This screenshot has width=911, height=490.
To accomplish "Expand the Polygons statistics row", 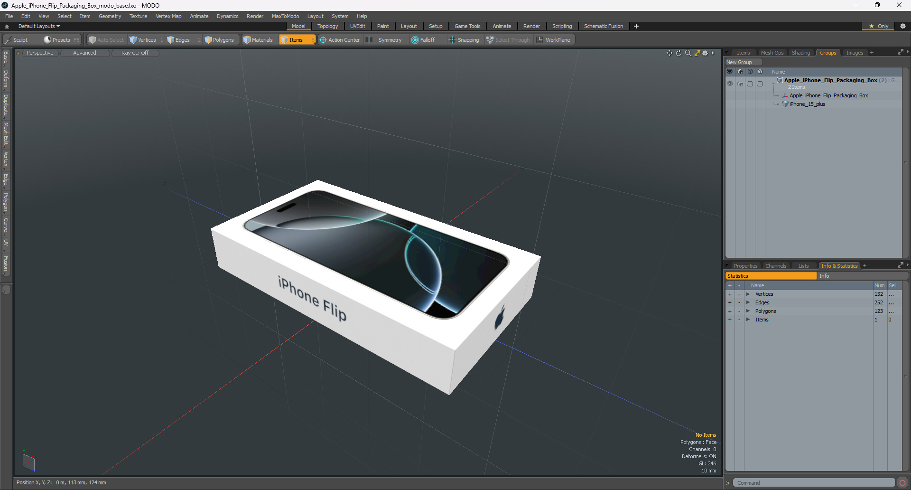I will click(748, 311).
